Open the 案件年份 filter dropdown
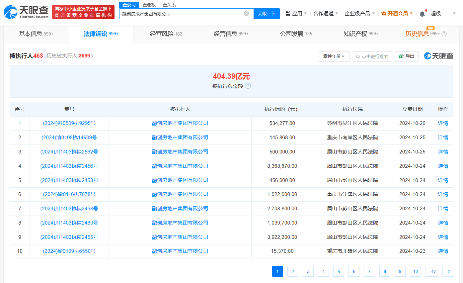Screen dimensions: 463x283 tap(334, 56)
